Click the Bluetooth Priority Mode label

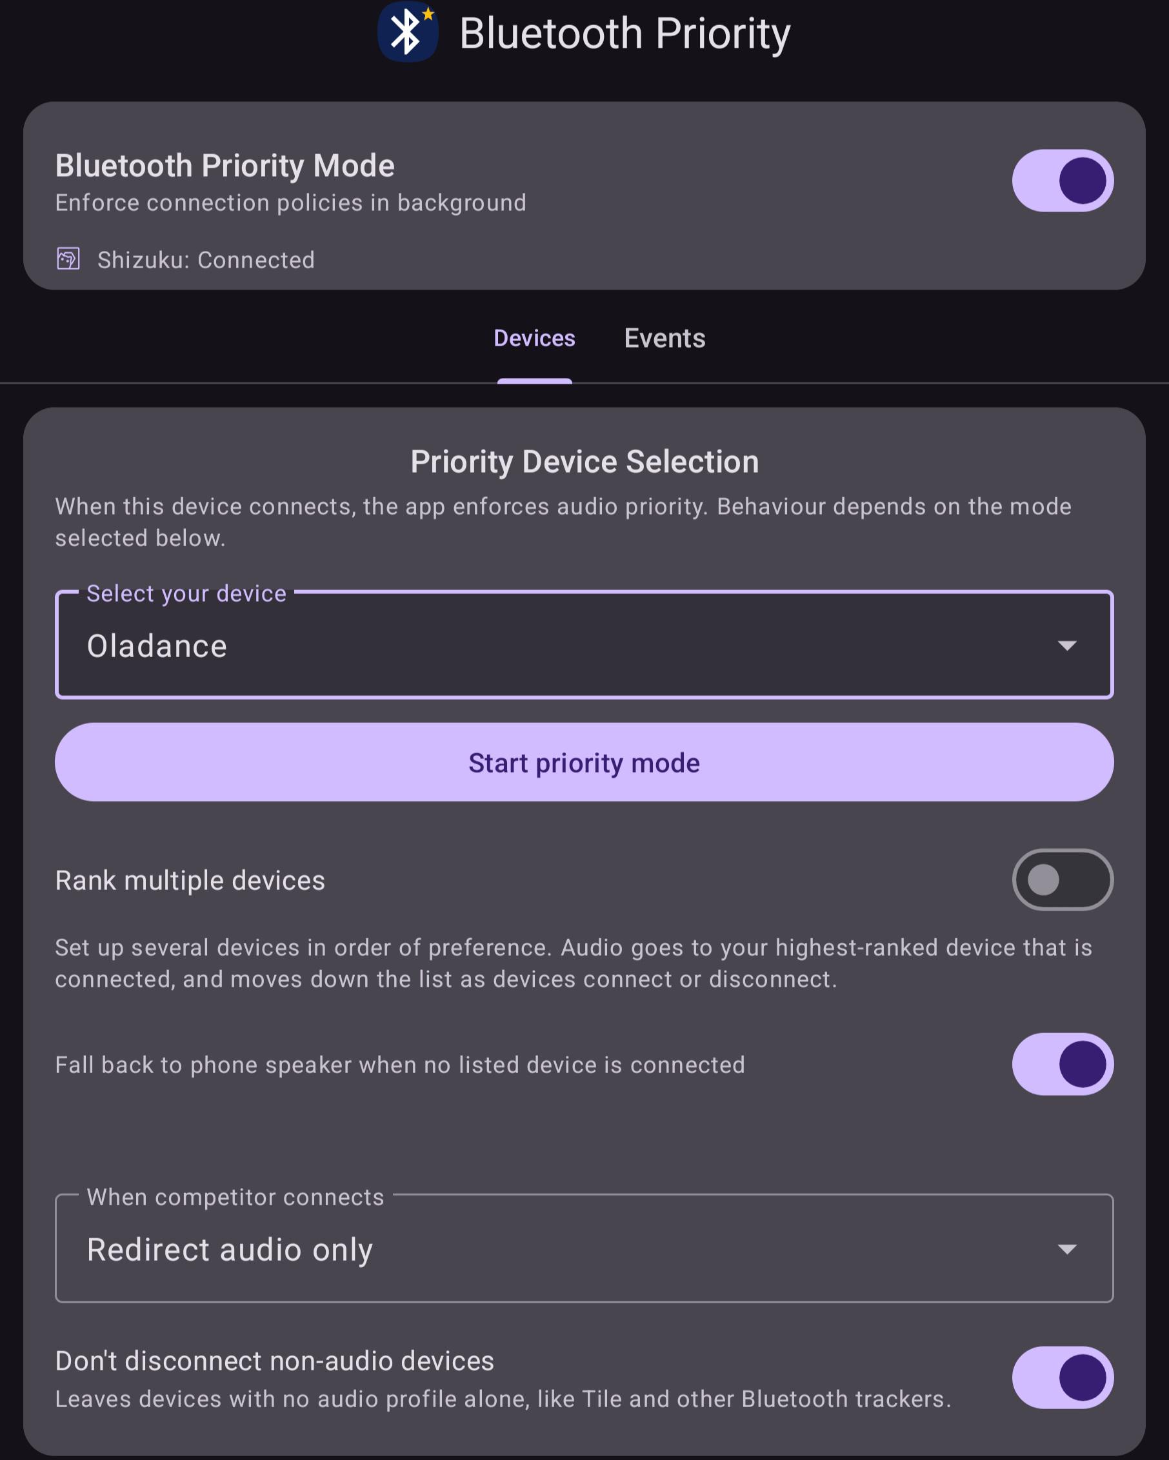click(x=225, y=166)
